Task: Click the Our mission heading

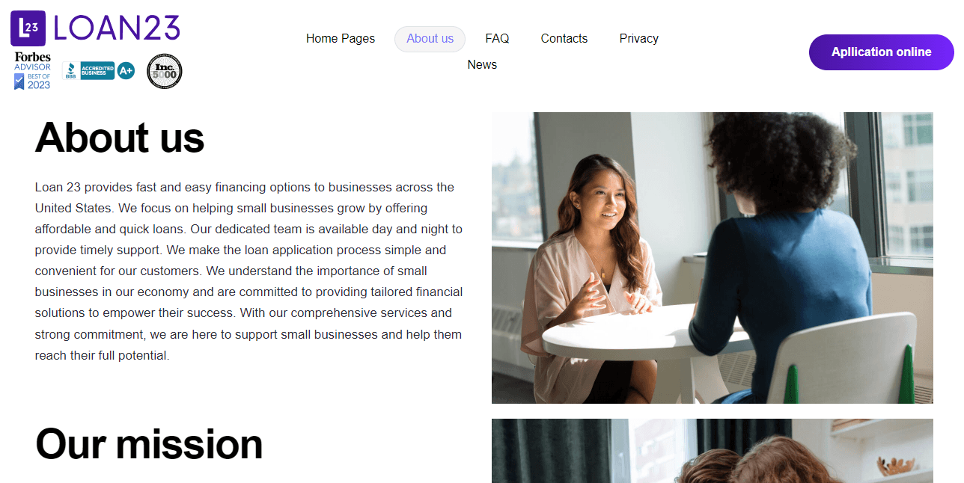Action: coord(149,444)
